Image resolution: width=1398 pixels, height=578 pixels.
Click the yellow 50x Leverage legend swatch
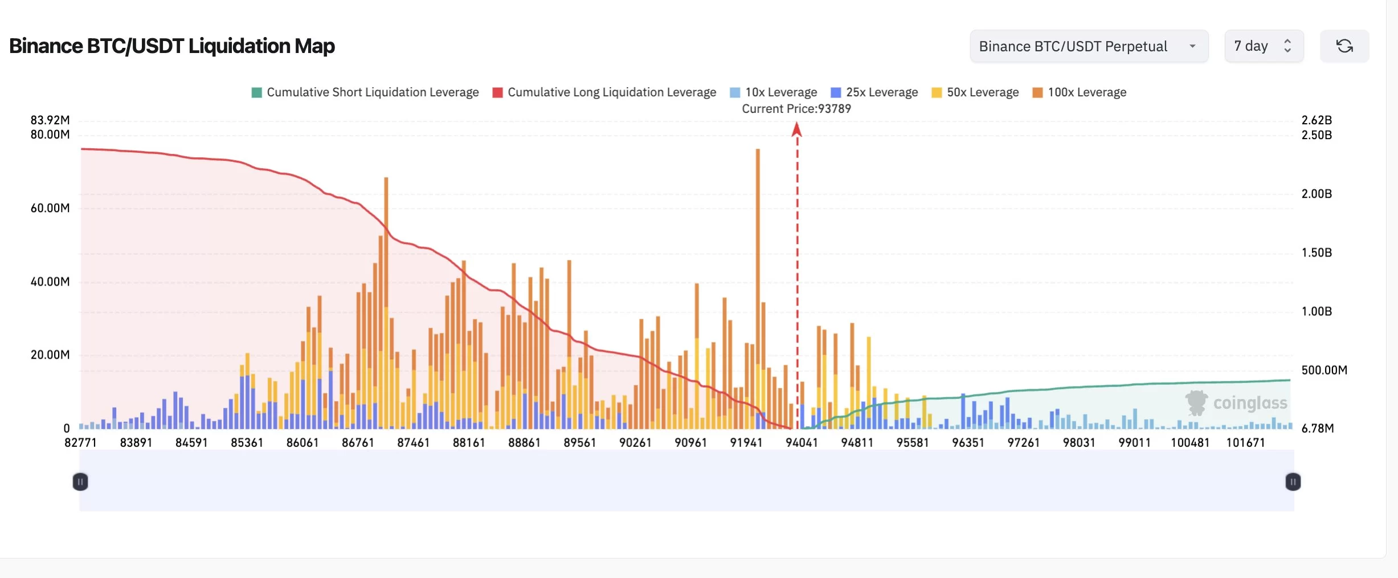[937, 92]
